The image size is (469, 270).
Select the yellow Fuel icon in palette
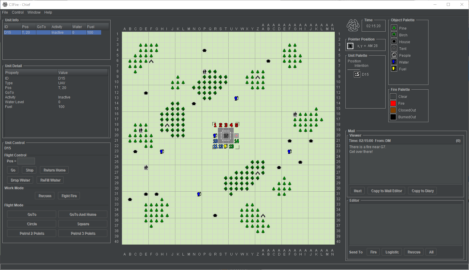pyautogui.click(x=394, y=69)
